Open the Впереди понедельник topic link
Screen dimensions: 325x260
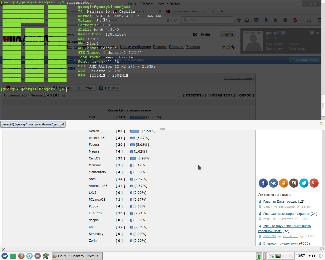[x=281, y=243]
